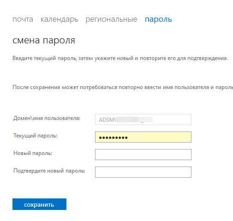
Task: Click into the Новый пароль field
Action: (143, 155)
